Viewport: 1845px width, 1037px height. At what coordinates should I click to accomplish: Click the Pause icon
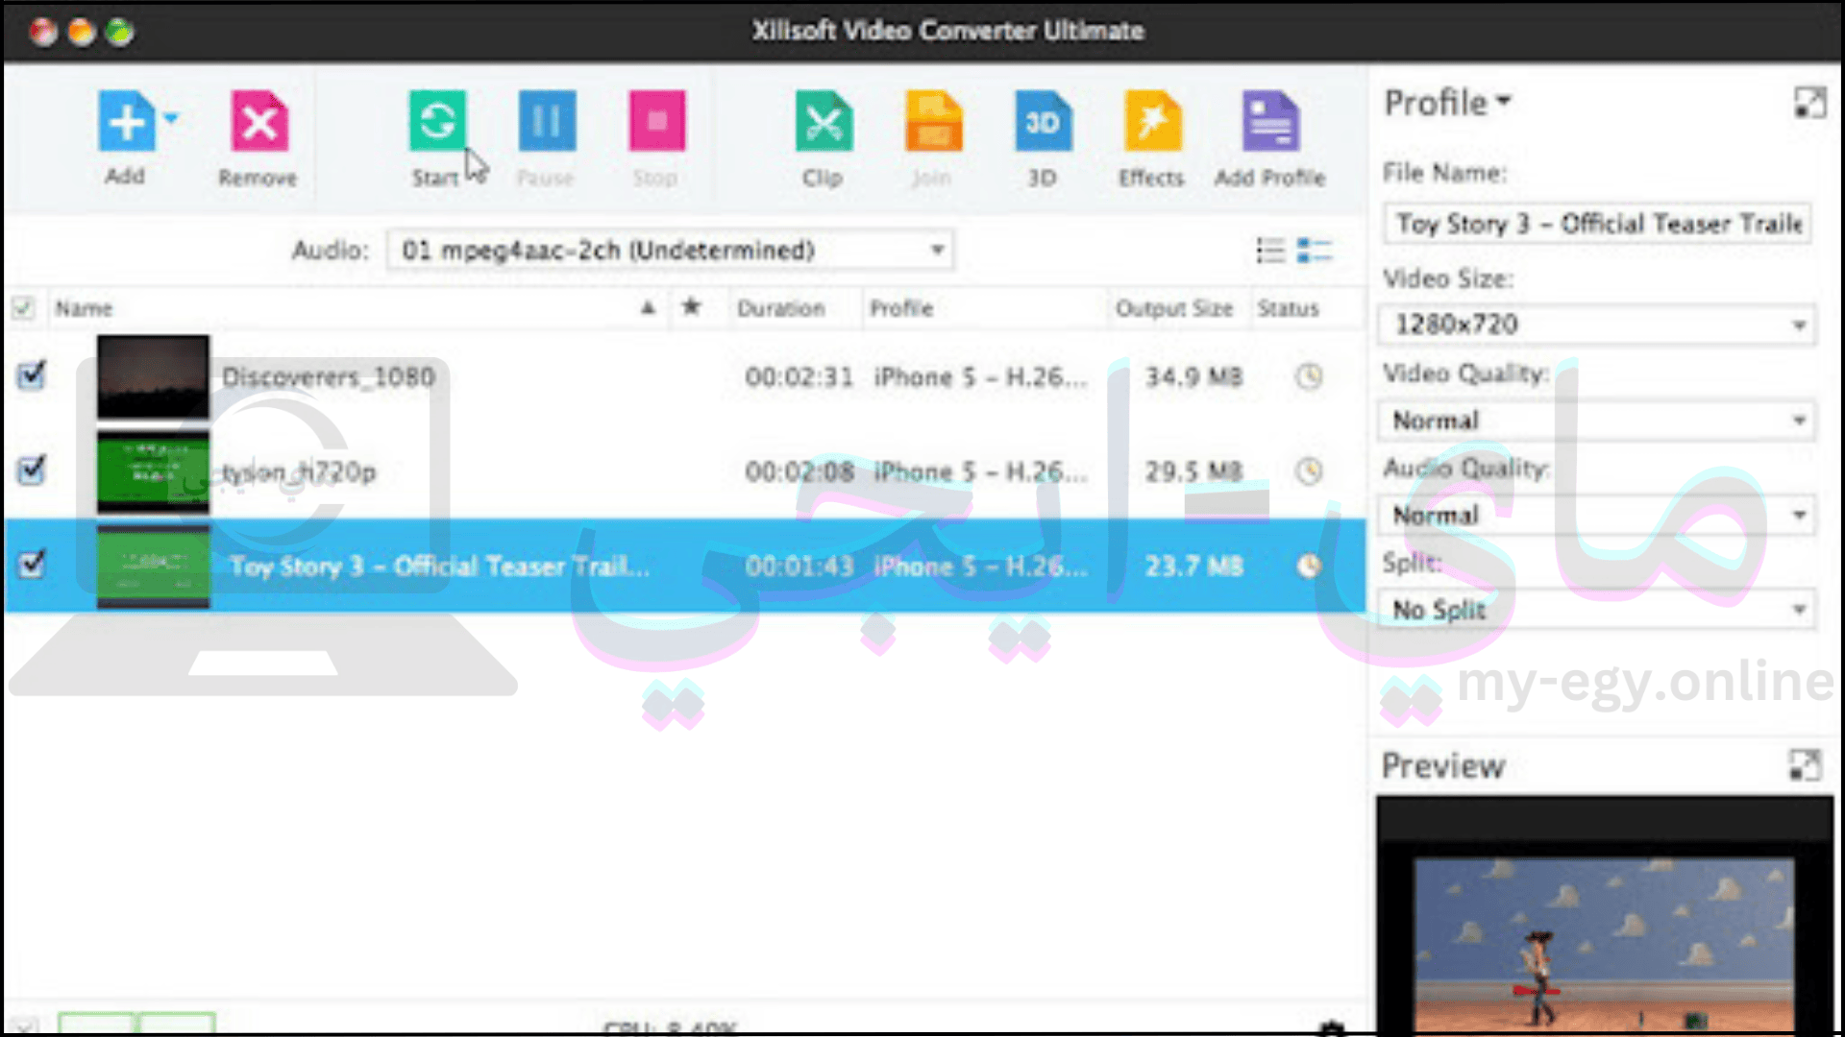[x=547, y=121]
